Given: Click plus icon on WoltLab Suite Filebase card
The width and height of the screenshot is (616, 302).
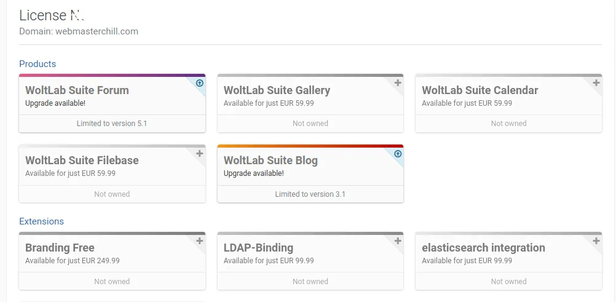Looking at the screenshot, I should point(200,154).
